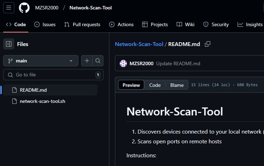This screenshot has width=264, height=166.
Task: Copy the README.md file path
Action: pos(208,44)
